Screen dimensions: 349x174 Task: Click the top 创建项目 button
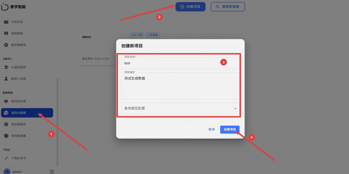coord(190,7)
